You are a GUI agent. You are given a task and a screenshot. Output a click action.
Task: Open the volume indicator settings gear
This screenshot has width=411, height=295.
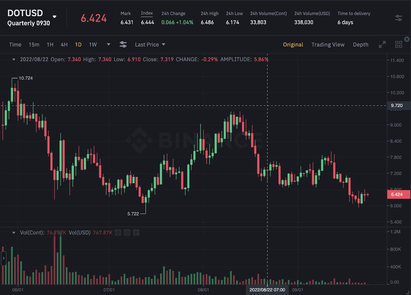pyautogui.click(x=127, y=232)
